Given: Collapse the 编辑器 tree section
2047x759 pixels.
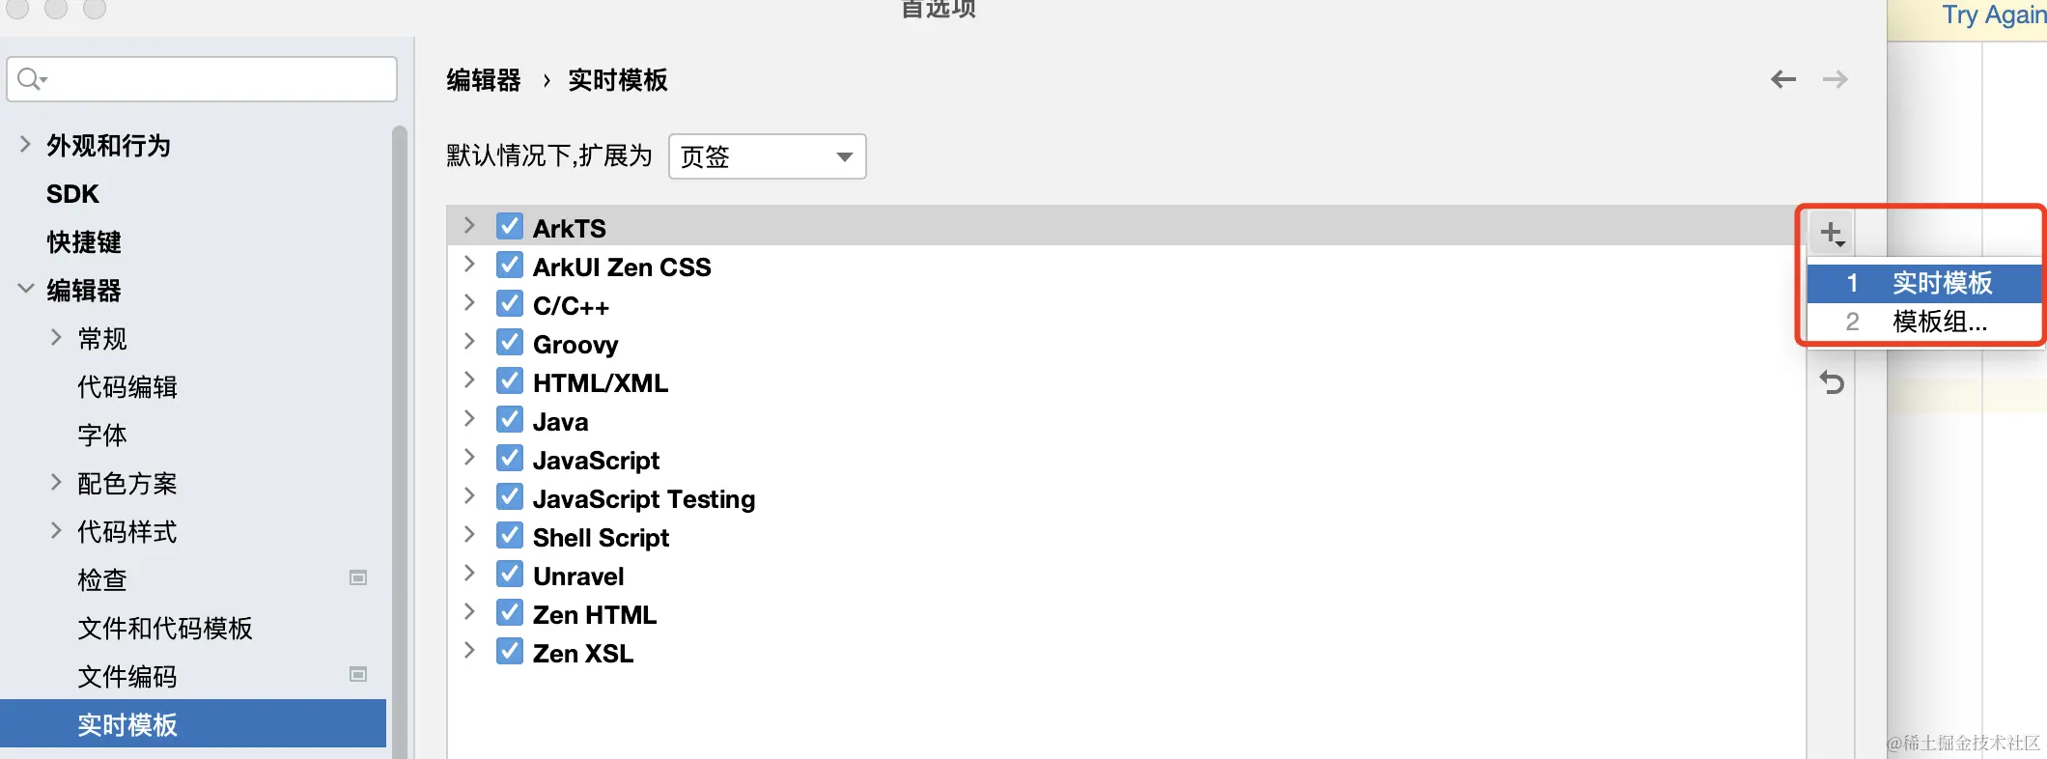Looking at the screenshot, I should coord(25,289).
